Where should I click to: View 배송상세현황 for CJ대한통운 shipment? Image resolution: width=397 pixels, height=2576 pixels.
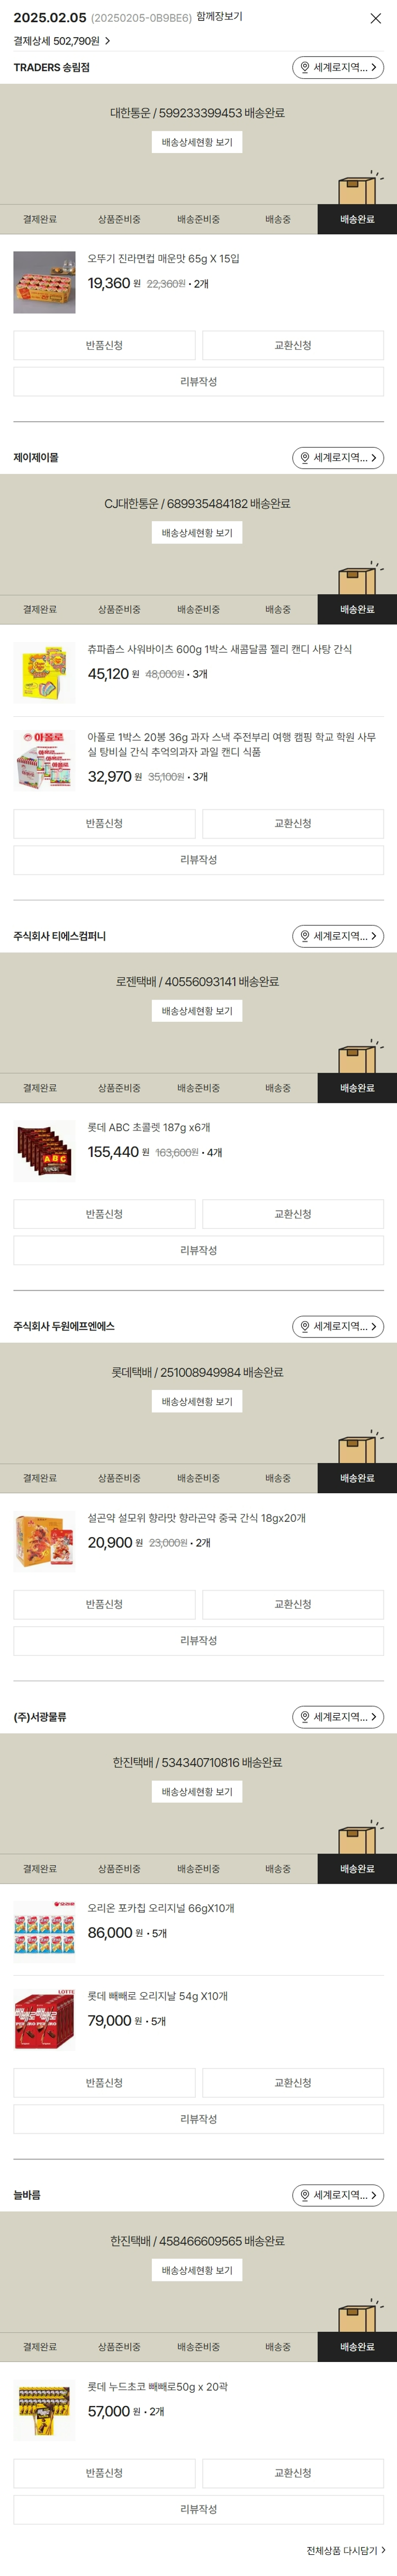[197, 533]
